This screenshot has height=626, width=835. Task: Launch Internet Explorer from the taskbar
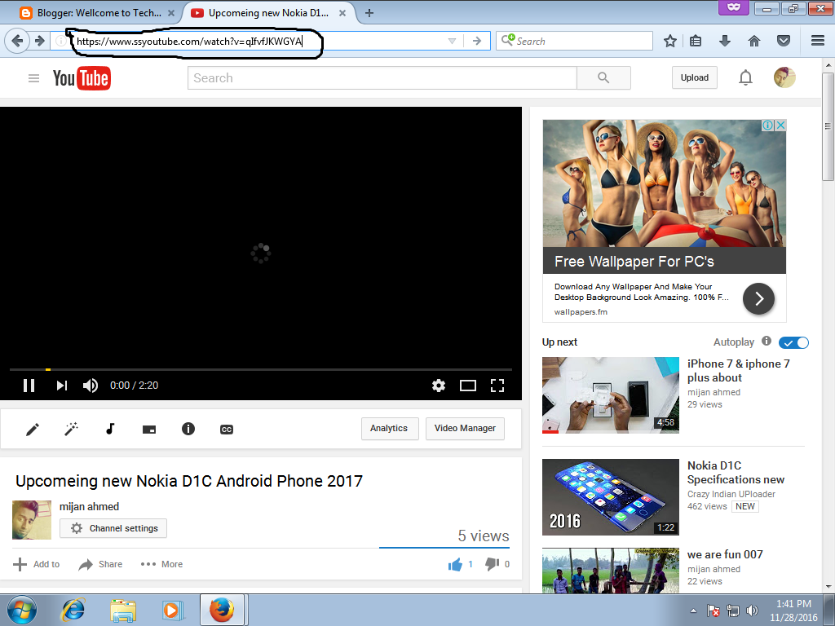tap(73, 610)
